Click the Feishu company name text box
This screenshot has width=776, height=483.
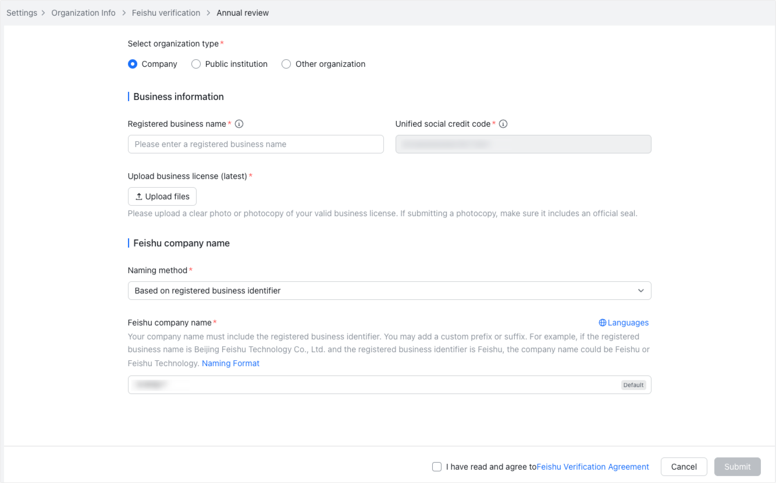click(372, 385)
